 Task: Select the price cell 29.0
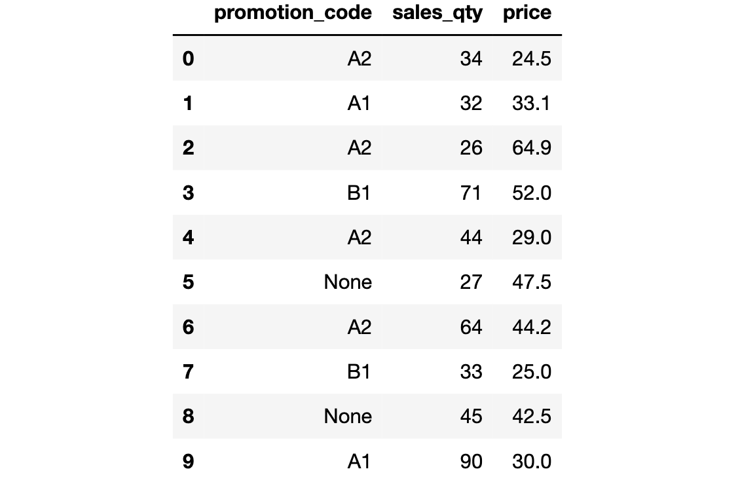pyautogui.click(x=531, y=238)
